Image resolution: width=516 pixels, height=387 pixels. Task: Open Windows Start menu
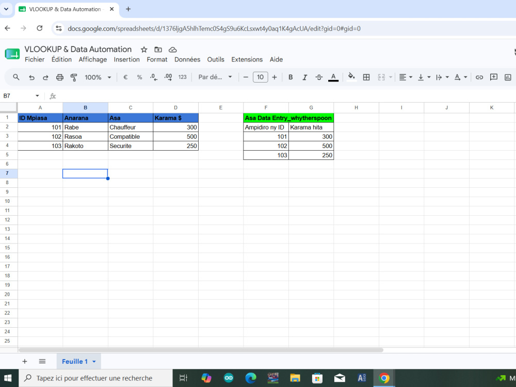(x=8, y=378)
